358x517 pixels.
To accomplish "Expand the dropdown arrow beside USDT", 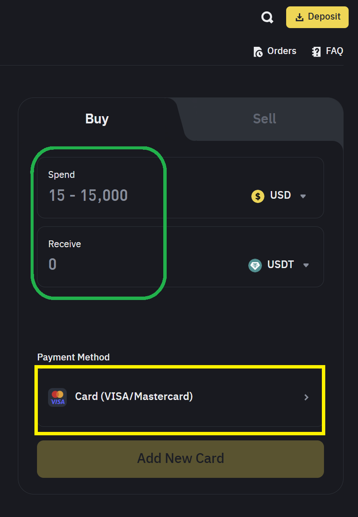I will pos(306,265).
